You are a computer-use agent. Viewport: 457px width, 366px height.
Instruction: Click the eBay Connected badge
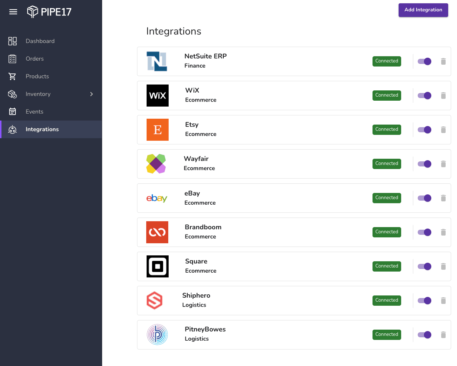coord(387,198)
